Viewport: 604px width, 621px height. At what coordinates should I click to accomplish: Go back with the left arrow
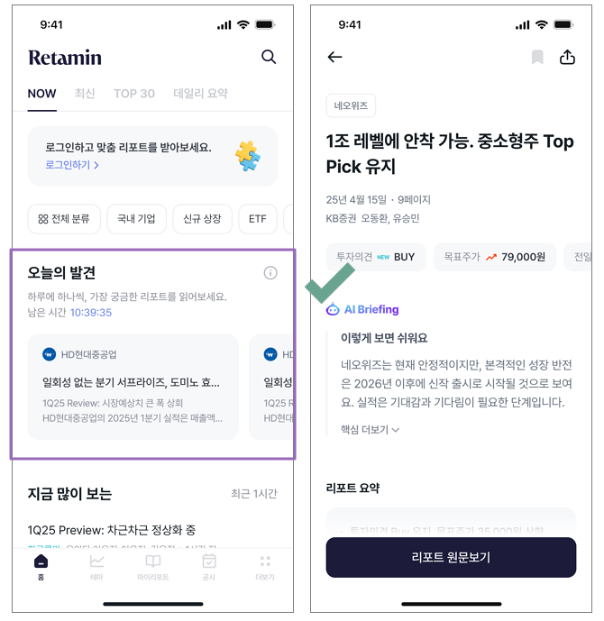point(334,57)
